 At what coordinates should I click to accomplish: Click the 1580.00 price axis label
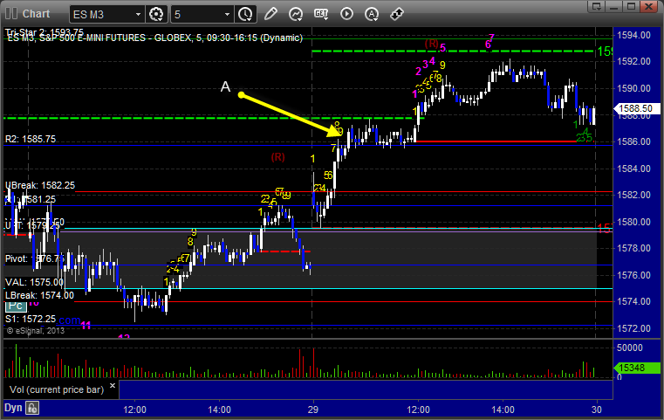633,222
